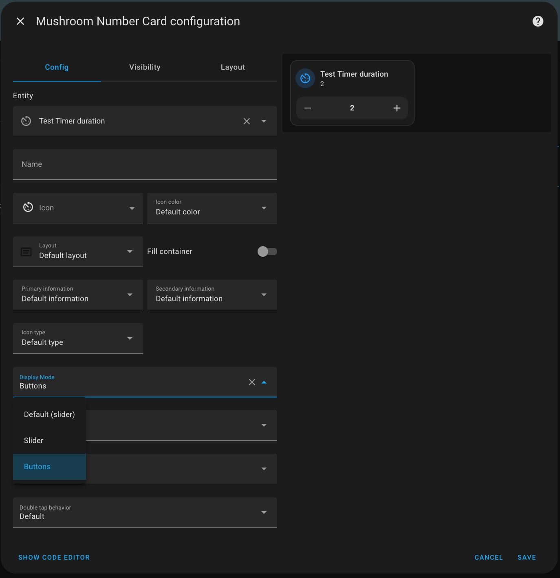Switch to the Visibility tab

click(145, 67)
